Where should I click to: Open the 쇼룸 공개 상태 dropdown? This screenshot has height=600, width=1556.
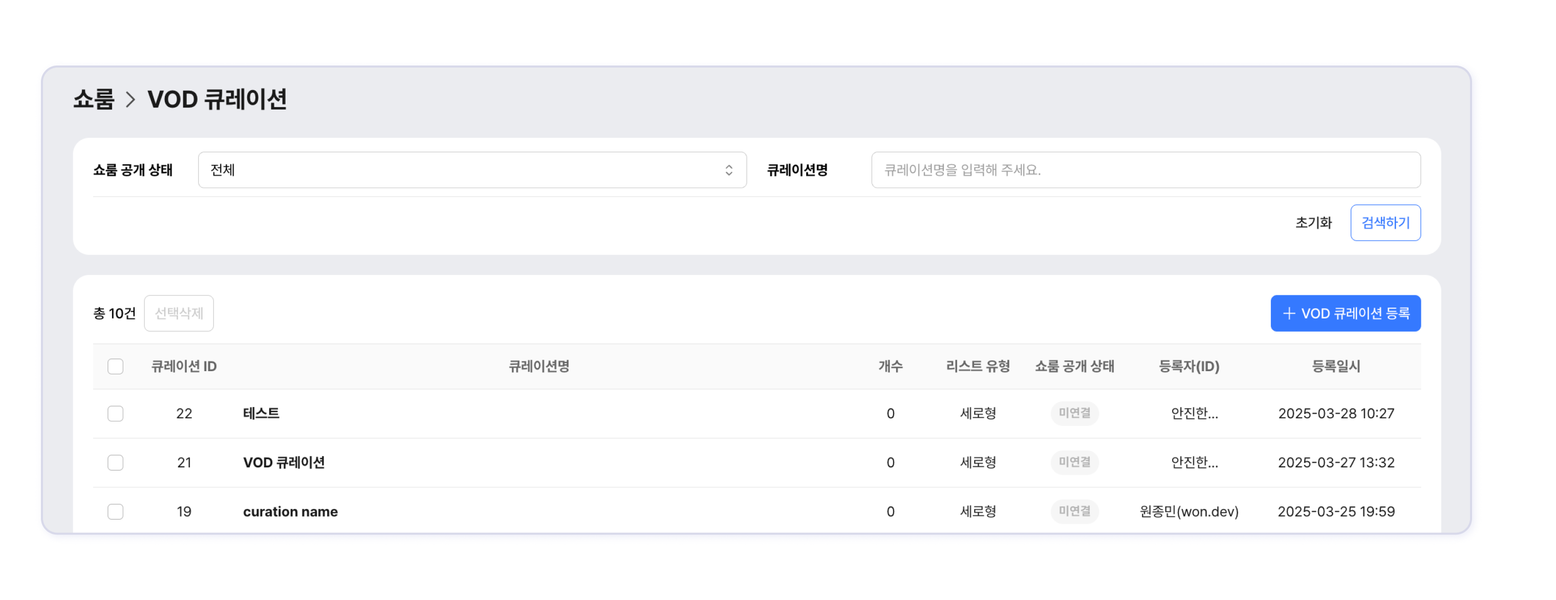pyautogui.click(x=471, y=170)
